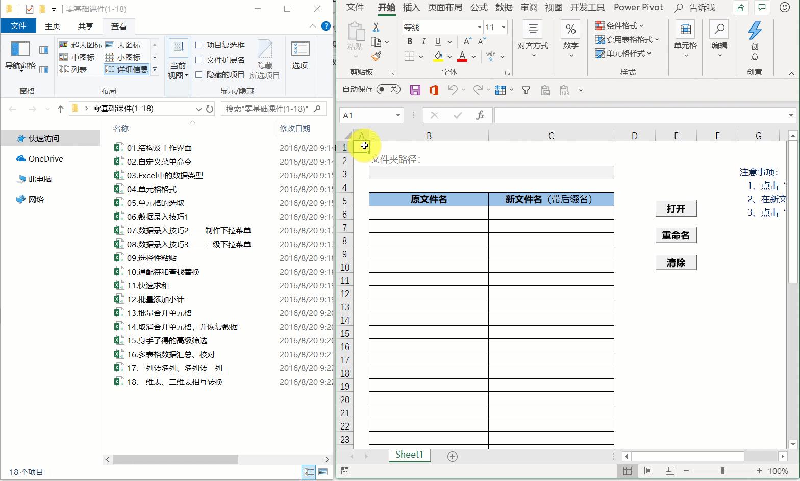Refresh the folder in Explorer address bar
The width and height of the screenshot is (800, 481).
click(210, 109)
